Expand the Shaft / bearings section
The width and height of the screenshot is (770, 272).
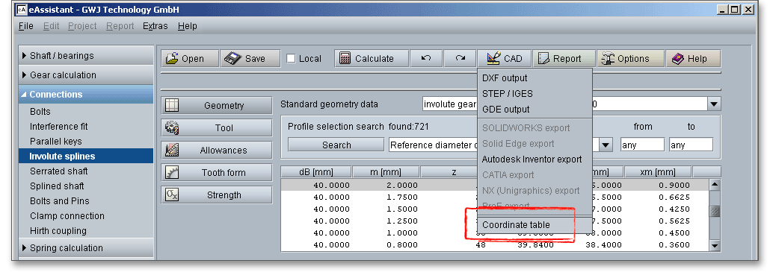pyautogui.click(x=85, y=56)
